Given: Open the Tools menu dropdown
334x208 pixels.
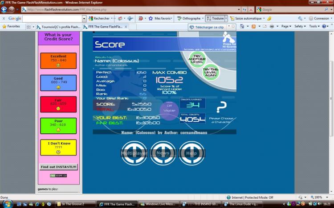Looking at the screenshot, I should [314, 26].
